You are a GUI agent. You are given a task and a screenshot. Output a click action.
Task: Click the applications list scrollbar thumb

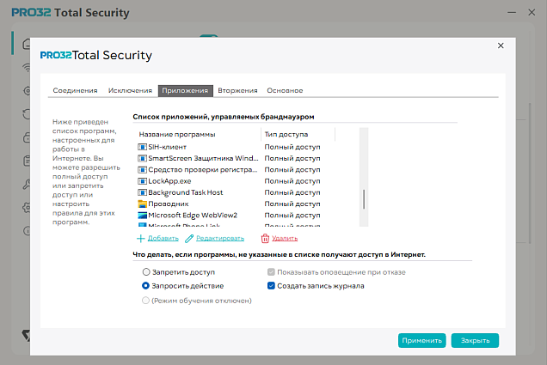[364, 199]
